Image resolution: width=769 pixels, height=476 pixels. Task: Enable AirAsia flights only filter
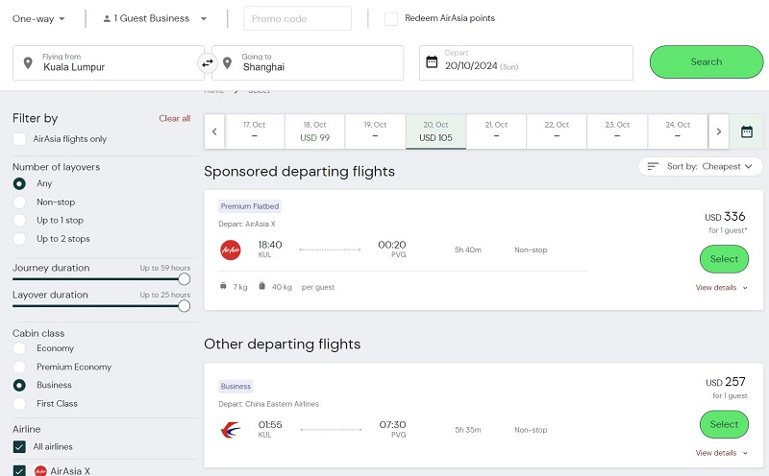19,139
